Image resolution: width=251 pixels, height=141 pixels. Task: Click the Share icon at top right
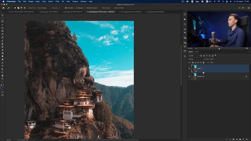pos(249,8)
